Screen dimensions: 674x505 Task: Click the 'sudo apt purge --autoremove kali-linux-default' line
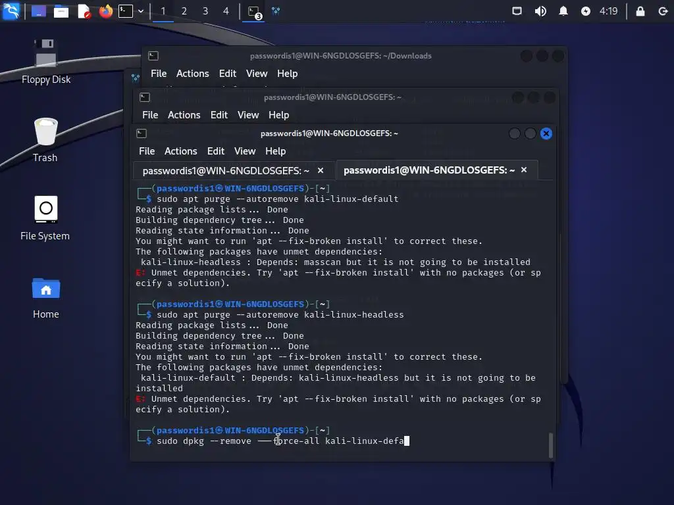pos(277,199)
